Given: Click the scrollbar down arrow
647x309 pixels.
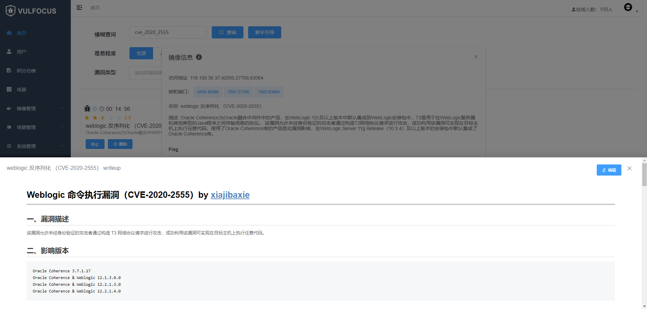Looking at the screenshot, I should pos(644,306).
